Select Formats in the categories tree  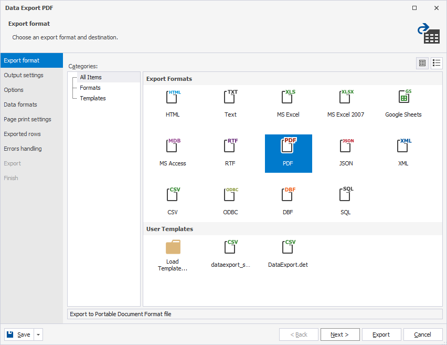pos(90,88)
